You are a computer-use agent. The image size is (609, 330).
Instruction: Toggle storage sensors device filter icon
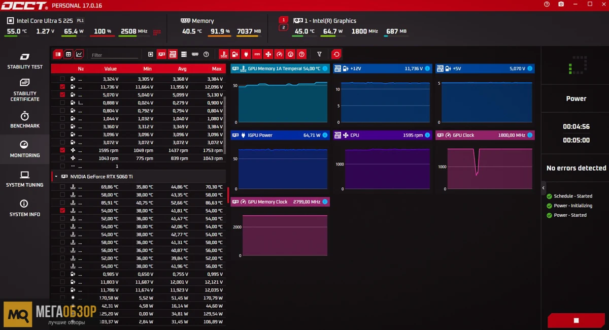point(184,54)
